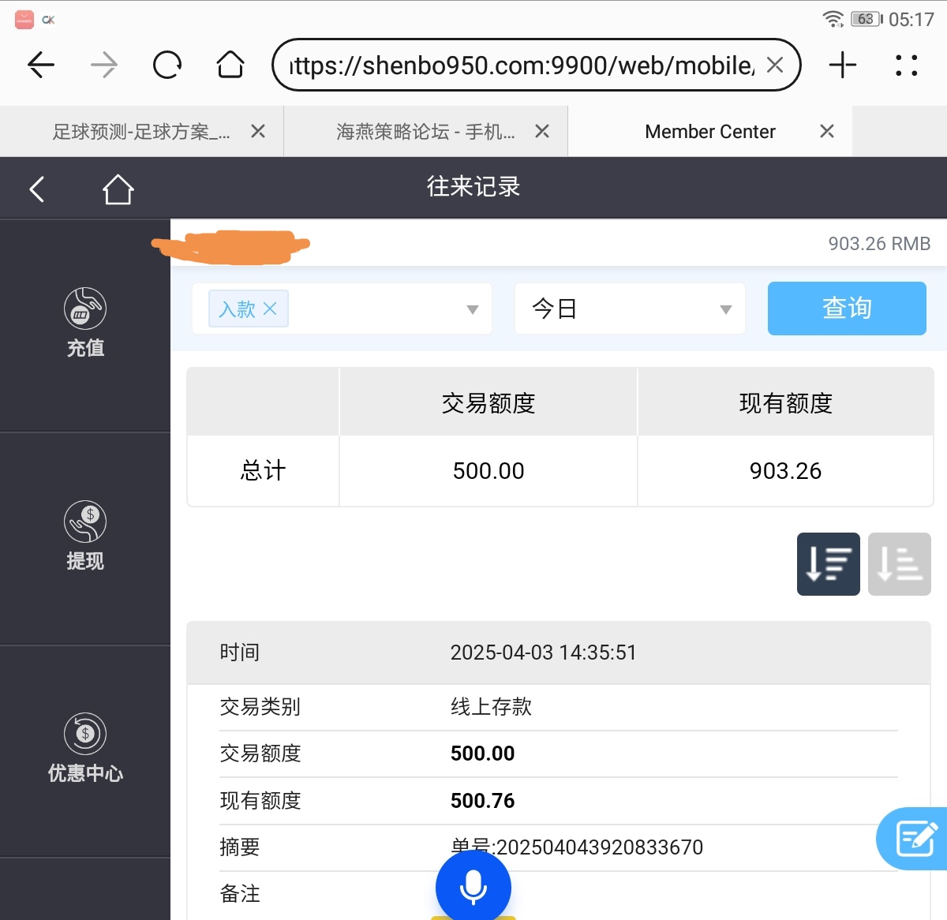Focus the browser URL address bar

[x=521, y=65]
